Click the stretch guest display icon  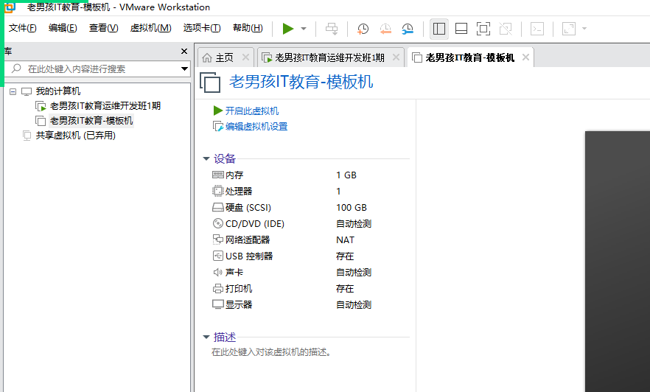(x=569, y=29)
